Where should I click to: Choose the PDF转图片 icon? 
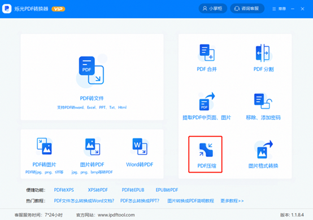[x=44, y=146]
